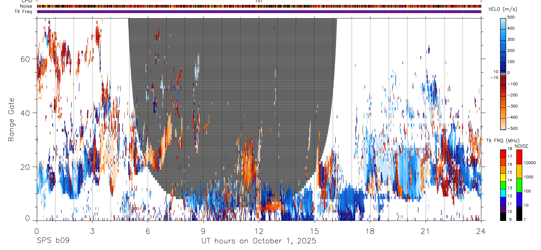Viewport: 541px width, 250px height.
Task: Click the '11' label on TX FRQ scale
Action: pos(510,204)
